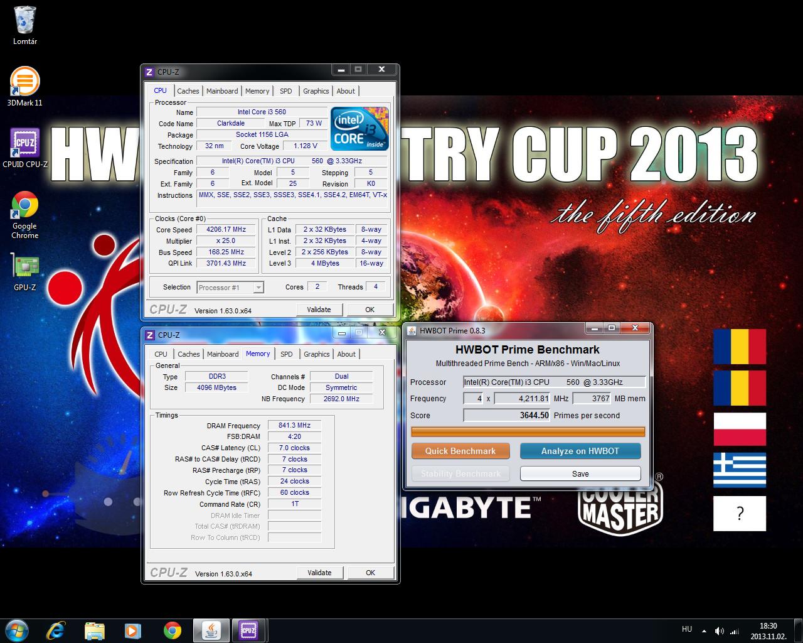Click the orange benchmark progress bar

tap(528, 431)
